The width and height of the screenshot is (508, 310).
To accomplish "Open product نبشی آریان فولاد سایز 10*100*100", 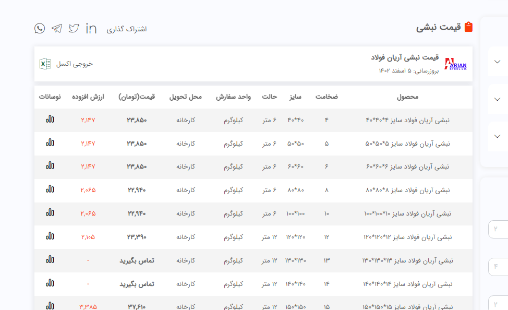I will pos(407,213).
